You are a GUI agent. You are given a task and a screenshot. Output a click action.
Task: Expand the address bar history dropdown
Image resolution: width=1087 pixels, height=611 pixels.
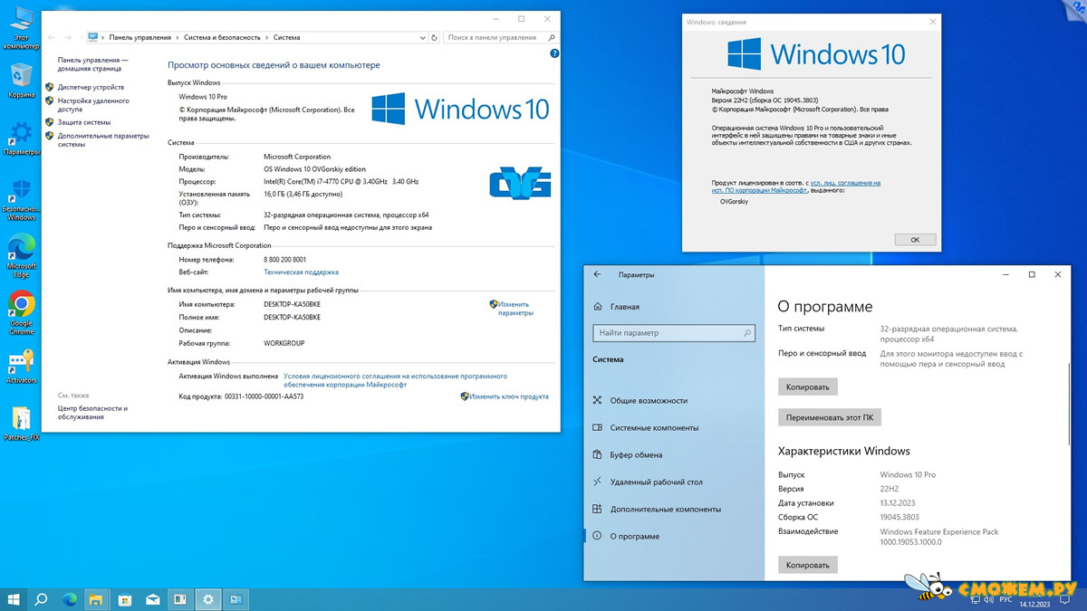tap(422, 37)
